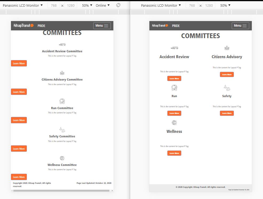Click the Safety Committee cone icon in left pane
Image resolution: width=263 pixels, height=199 pixels.
pyautogui.click(x=62, y=130)
